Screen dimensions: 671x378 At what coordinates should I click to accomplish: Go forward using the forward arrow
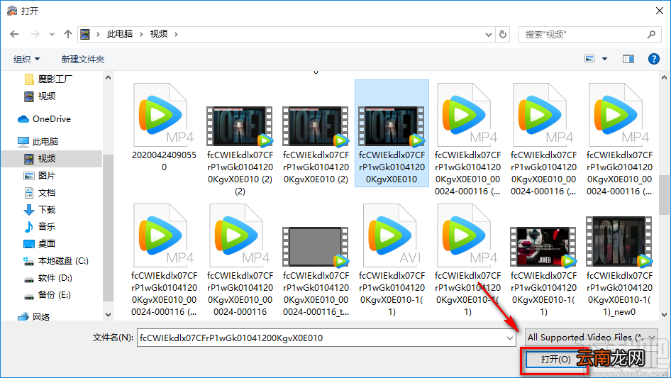pos(35,34)
